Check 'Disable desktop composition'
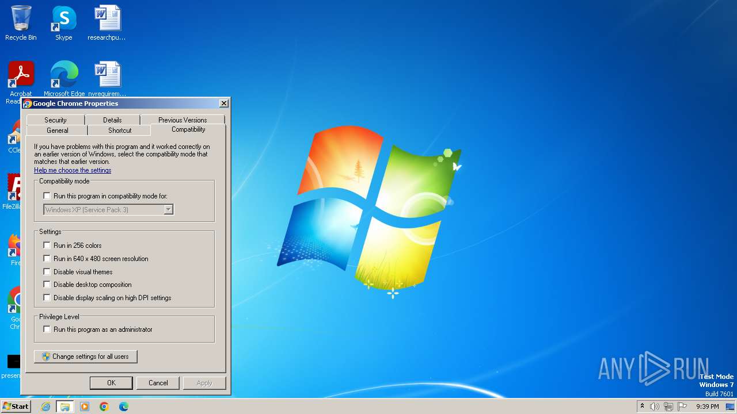Viewport: 737px width, 414px height. click(x=47, y=285)
